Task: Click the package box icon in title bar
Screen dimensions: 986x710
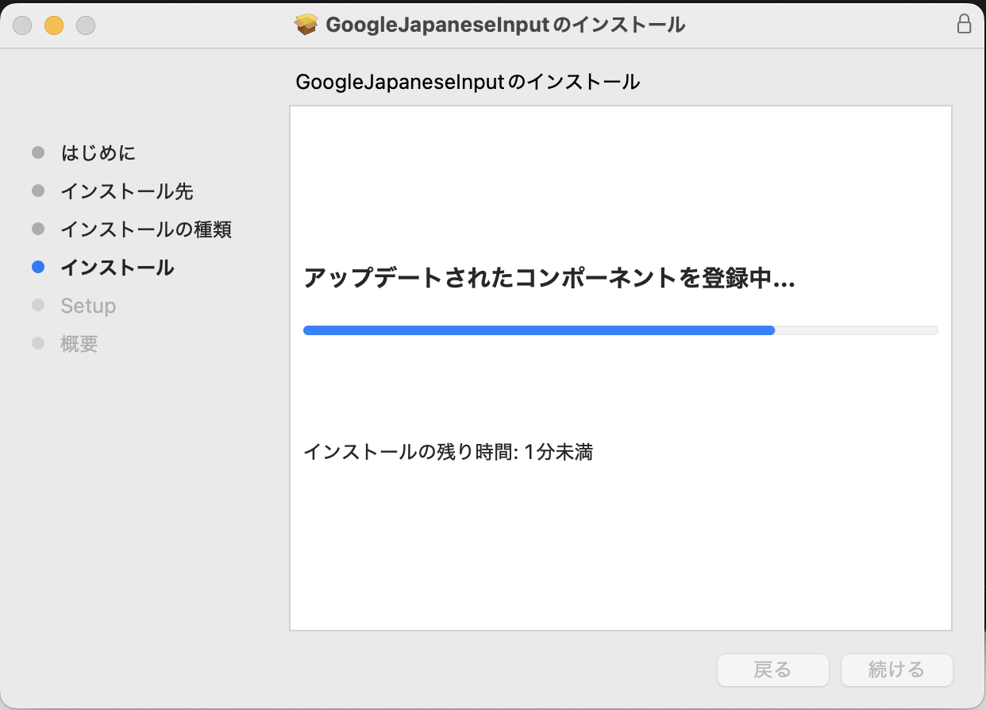Action: tap(306, 25)
